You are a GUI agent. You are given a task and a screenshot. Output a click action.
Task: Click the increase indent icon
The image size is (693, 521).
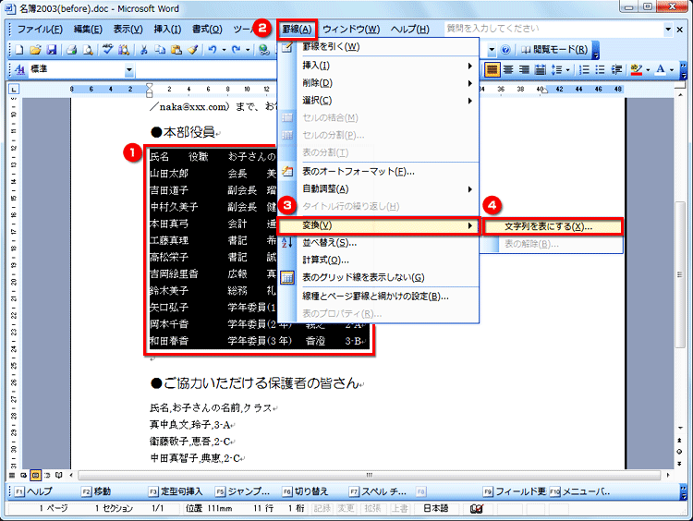616,69
